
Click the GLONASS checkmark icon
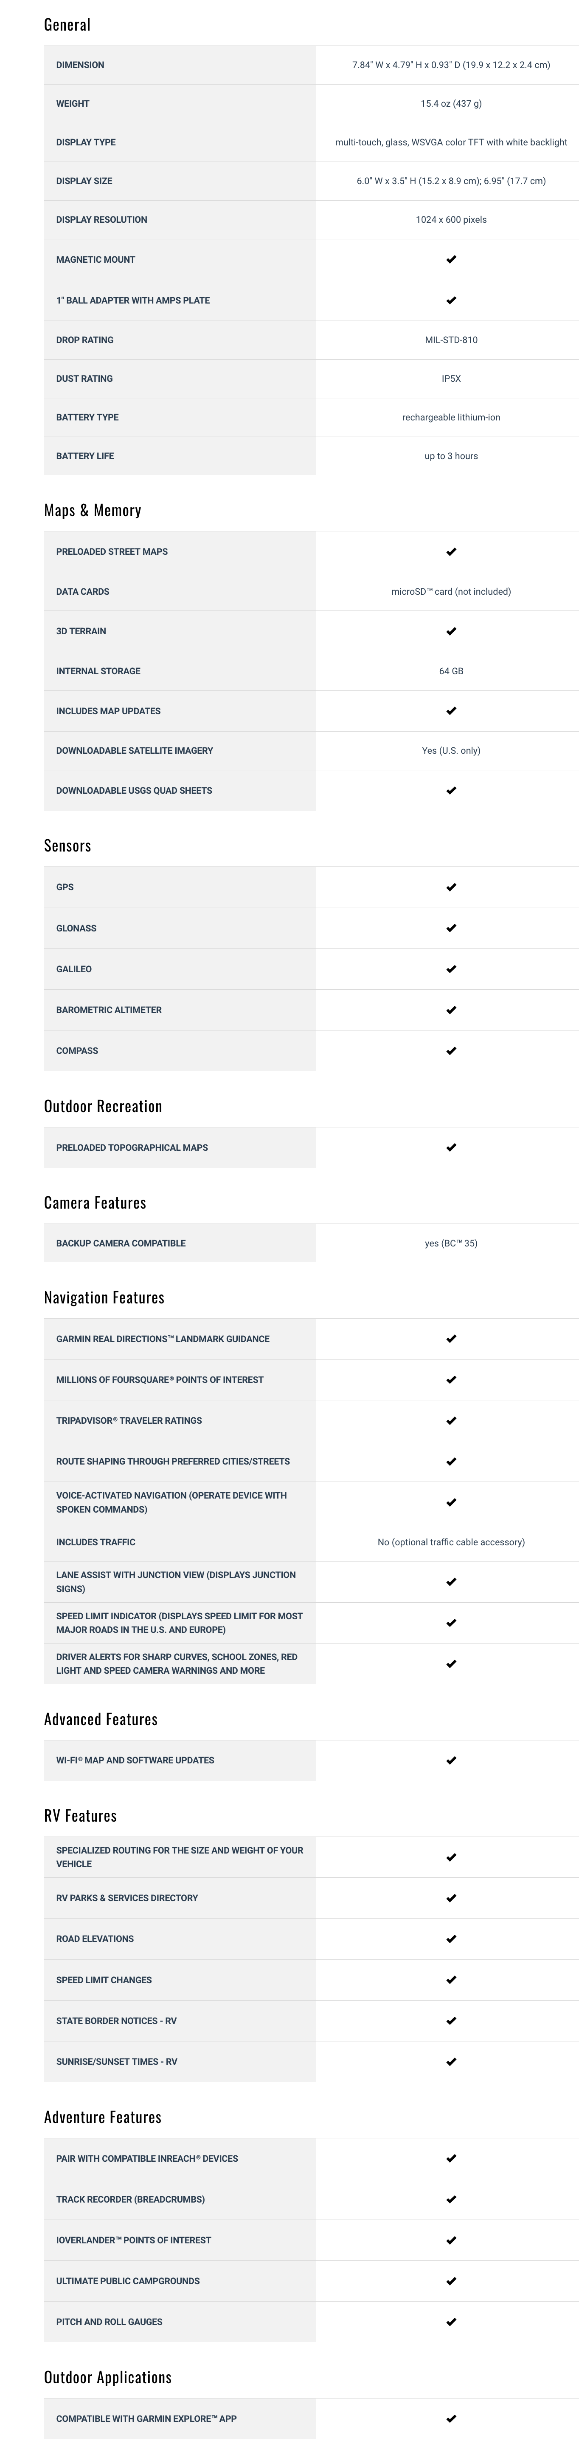click(451, 928)
